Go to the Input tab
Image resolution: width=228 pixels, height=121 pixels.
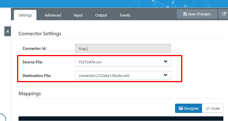[78, 15]
